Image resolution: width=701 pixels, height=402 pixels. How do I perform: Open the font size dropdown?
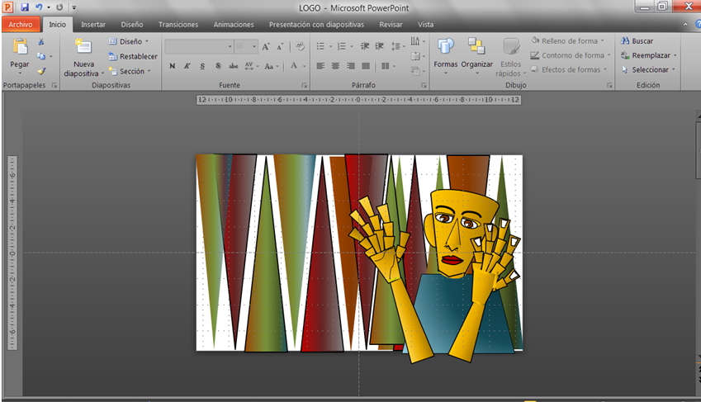tap(254, 47)
